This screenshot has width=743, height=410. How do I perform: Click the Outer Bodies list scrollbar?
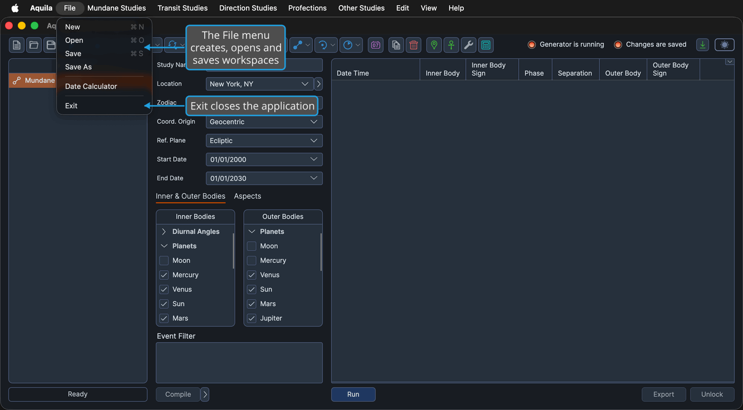pos(321,252)
